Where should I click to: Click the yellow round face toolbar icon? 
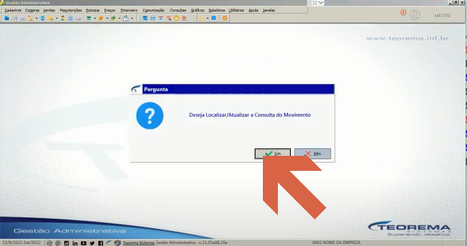click(x=176, y=18)
